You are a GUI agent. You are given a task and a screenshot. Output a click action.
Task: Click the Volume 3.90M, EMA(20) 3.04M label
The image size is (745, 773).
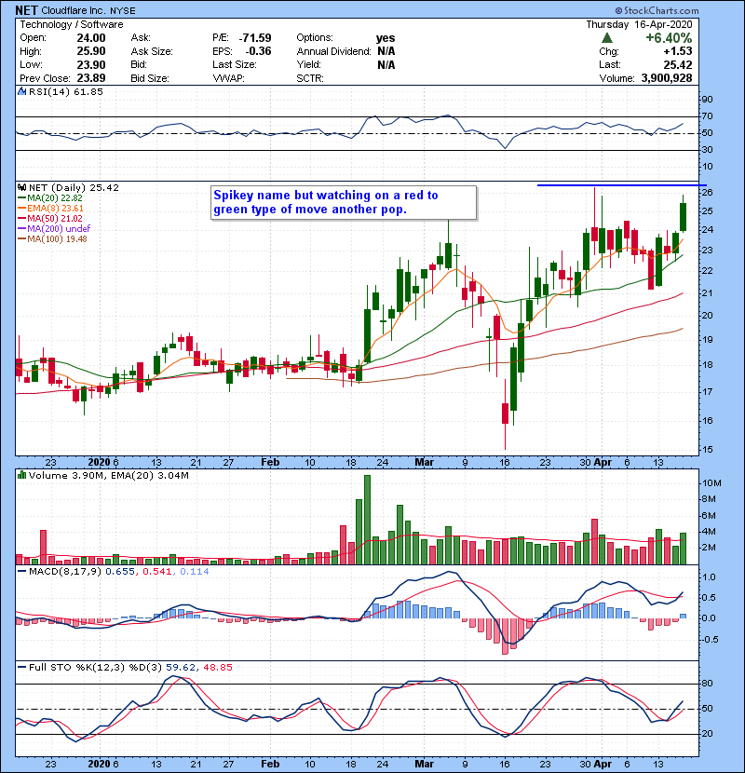[108, 475]
